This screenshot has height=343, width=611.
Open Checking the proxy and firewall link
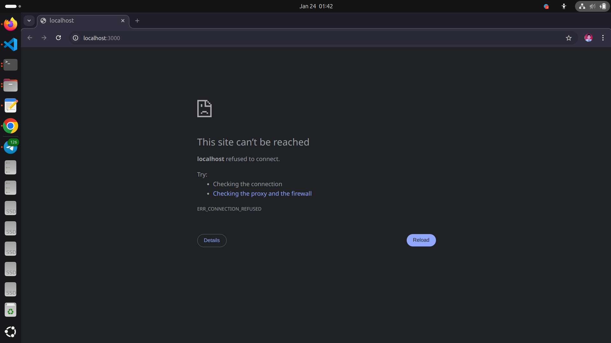tap(262, 193)
